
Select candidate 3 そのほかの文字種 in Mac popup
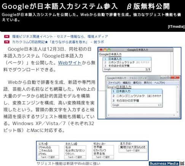127,66
